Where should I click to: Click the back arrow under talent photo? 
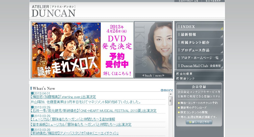coord(147,75)
